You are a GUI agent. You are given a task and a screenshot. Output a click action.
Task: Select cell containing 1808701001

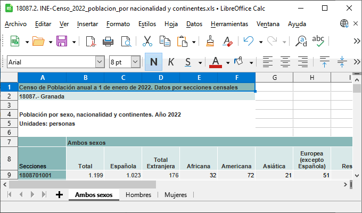tap(42, 175)
